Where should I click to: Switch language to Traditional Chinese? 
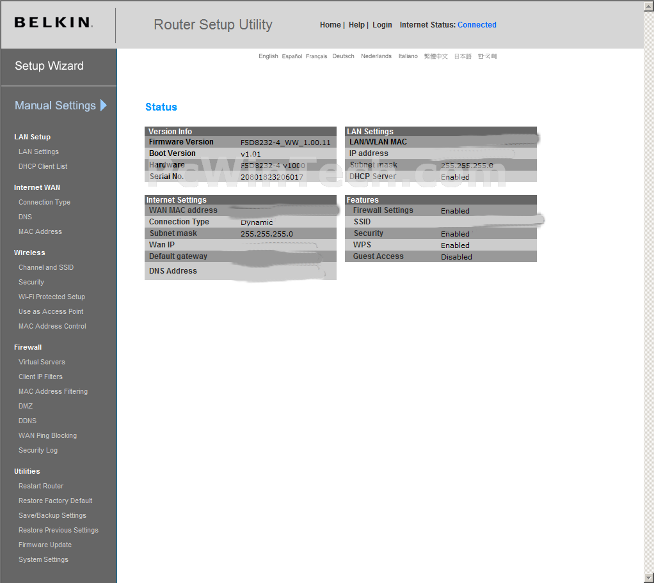[x=436, y=56]
